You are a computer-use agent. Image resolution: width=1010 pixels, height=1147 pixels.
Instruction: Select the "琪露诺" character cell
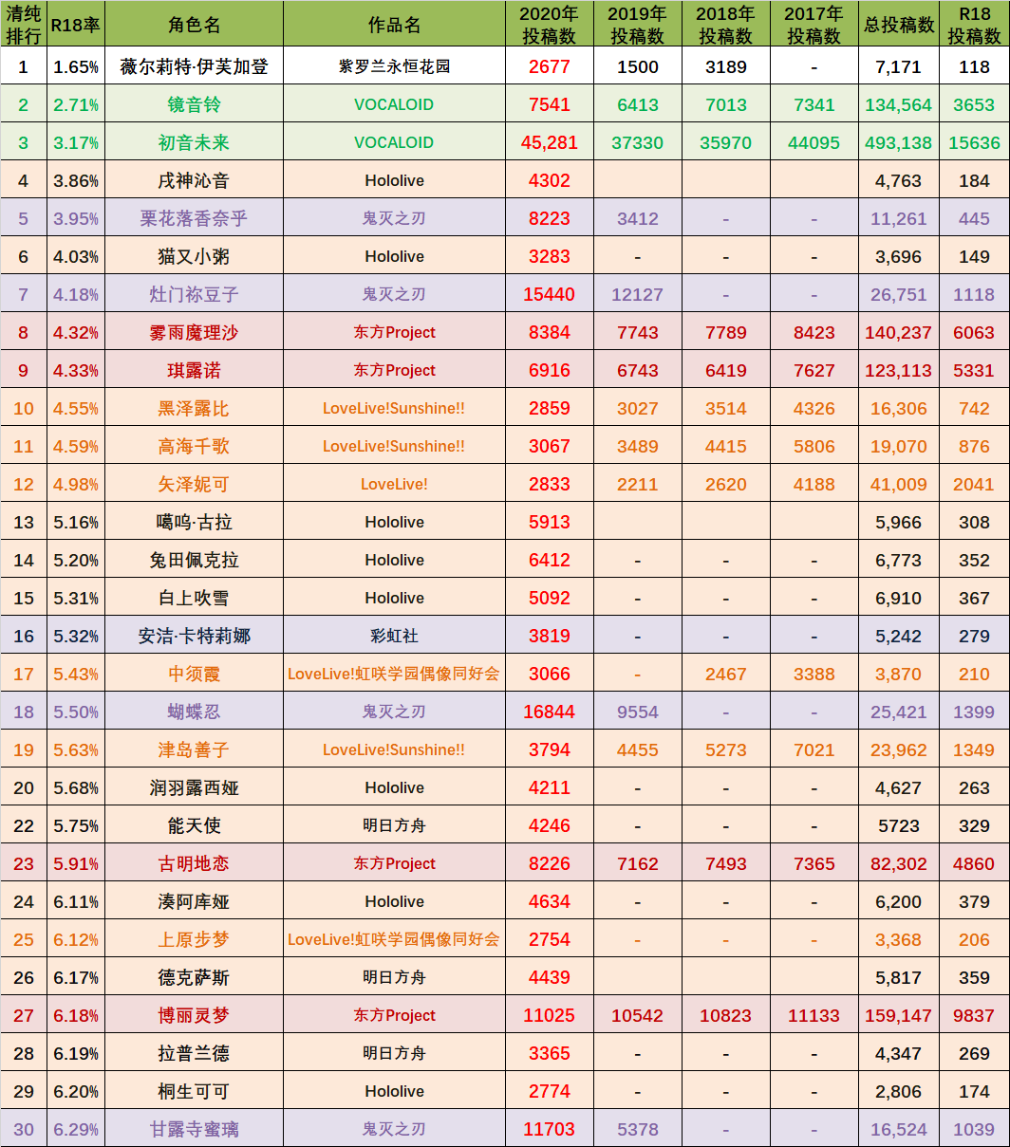pos(194,370)
